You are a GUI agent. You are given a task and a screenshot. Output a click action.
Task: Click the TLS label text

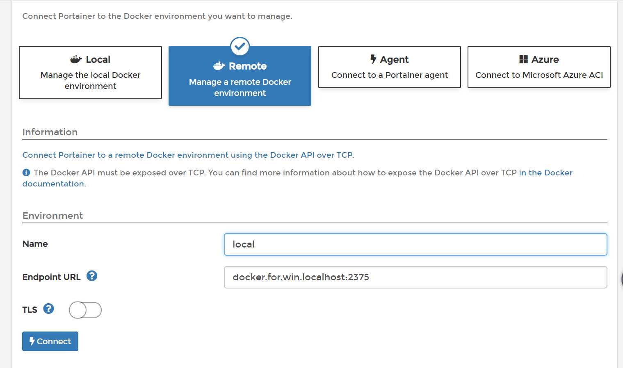(30, 310)
